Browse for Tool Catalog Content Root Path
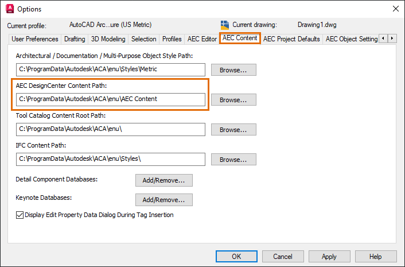Image resolution: width=405 pixels, height=267 pixels. pyautogui.click(x=233, y=130)
